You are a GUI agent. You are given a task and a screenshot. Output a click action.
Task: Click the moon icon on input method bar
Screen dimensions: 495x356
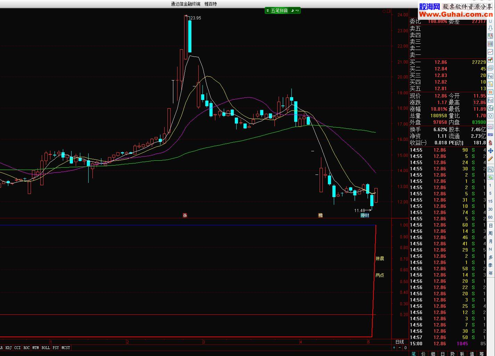pos(292,10)
